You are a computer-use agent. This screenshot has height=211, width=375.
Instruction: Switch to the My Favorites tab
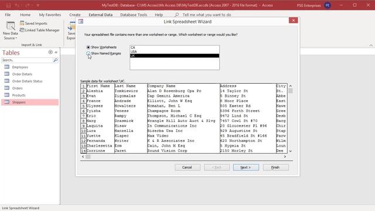click(x=50, y=15)
